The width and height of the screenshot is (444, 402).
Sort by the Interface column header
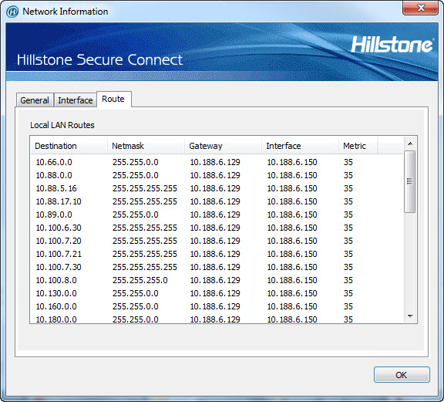coord(300,146)
